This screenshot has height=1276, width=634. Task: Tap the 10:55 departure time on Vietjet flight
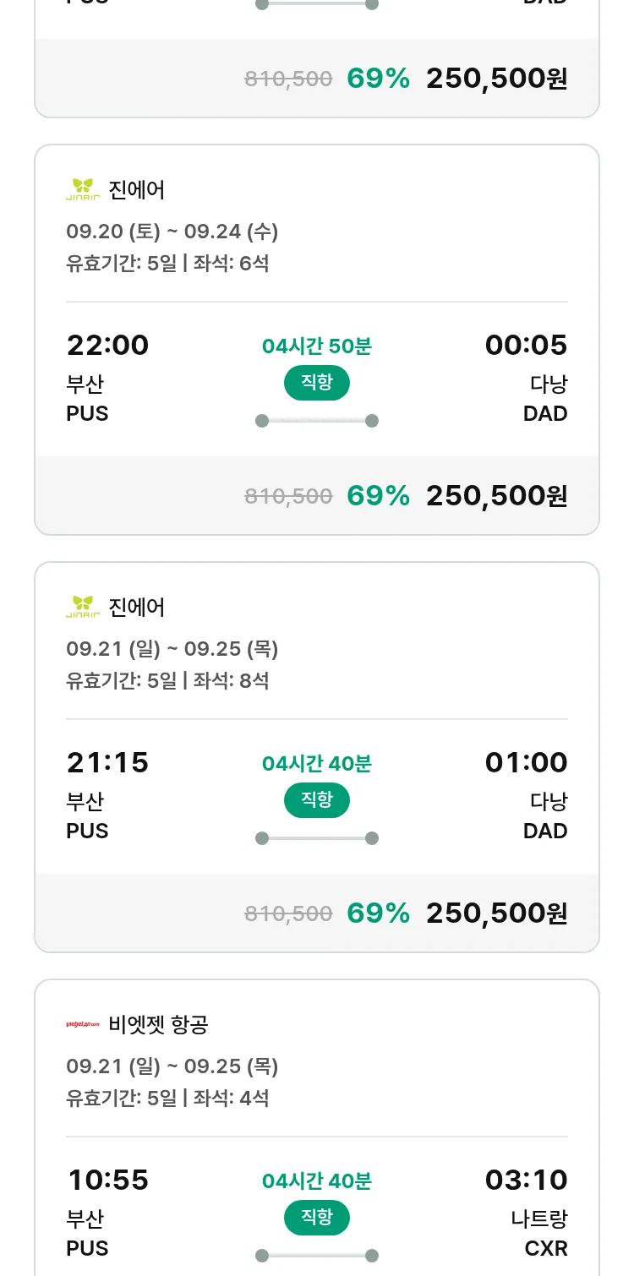click(x=107, y=1180)
